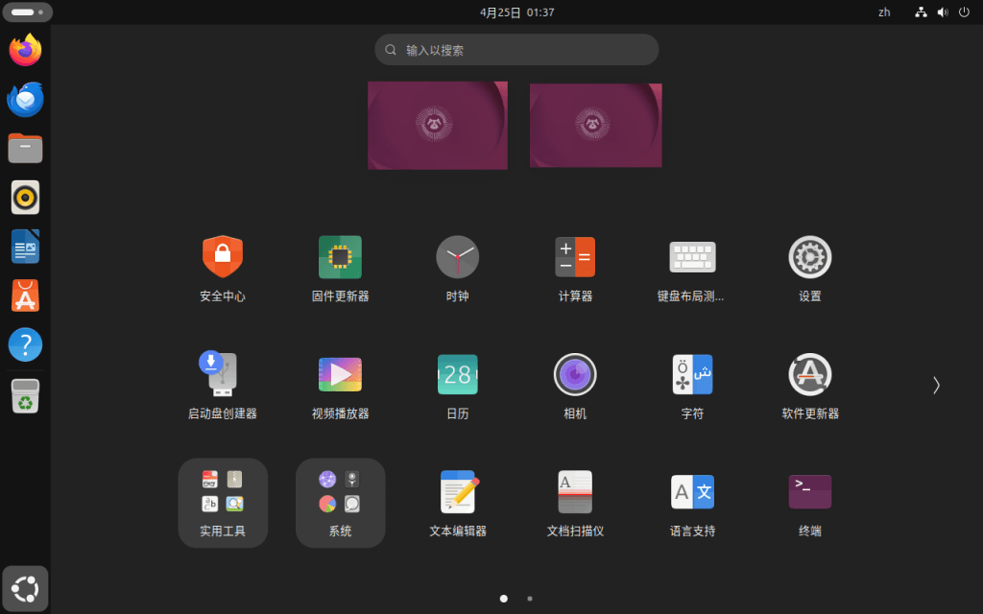The height and width of the screenshot is (614, 983).
Task: Select the second workspace thumbnail
Action: click(x=595, y=126)
